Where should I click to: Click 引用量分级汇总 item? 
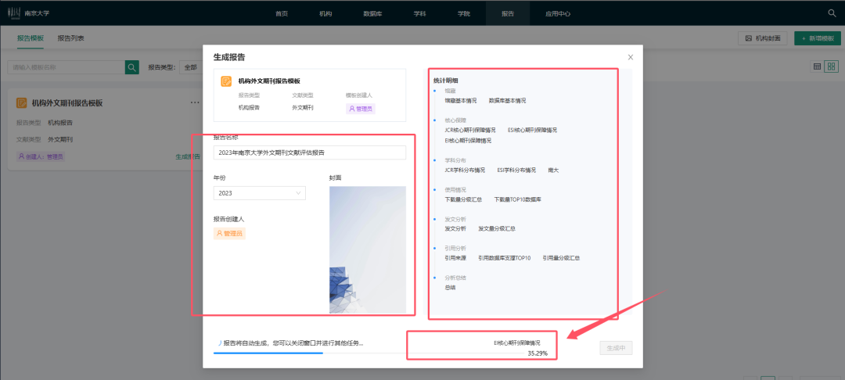[x=561, y=258]
